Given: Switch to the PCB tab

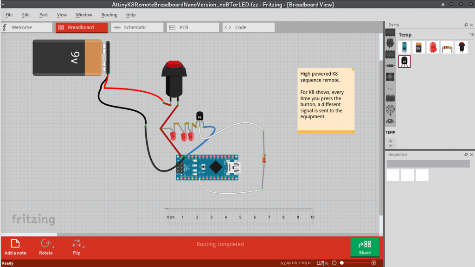Looking at the screenshot, I should click(193, 27).
